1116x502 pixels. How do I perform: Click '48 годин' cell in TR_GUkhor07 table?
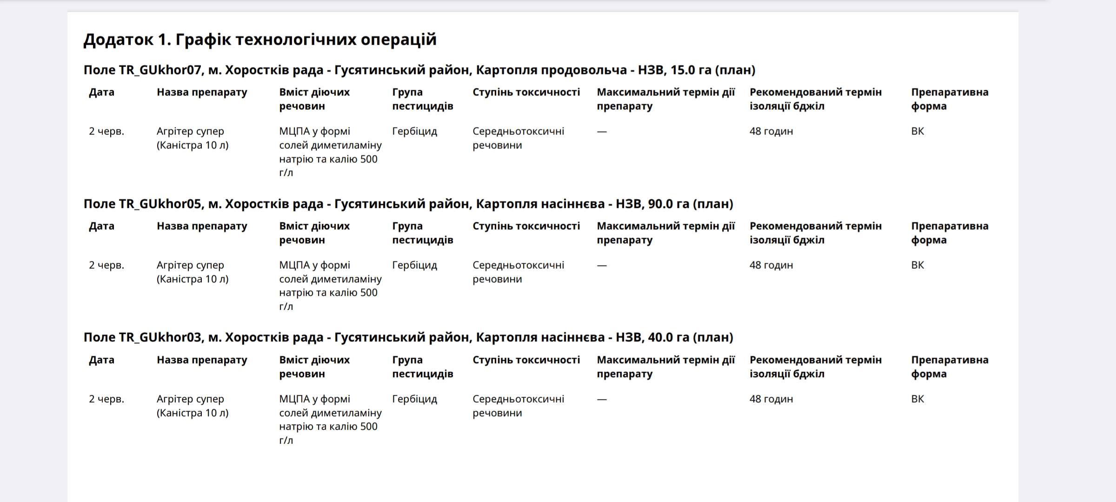[771, 132]
